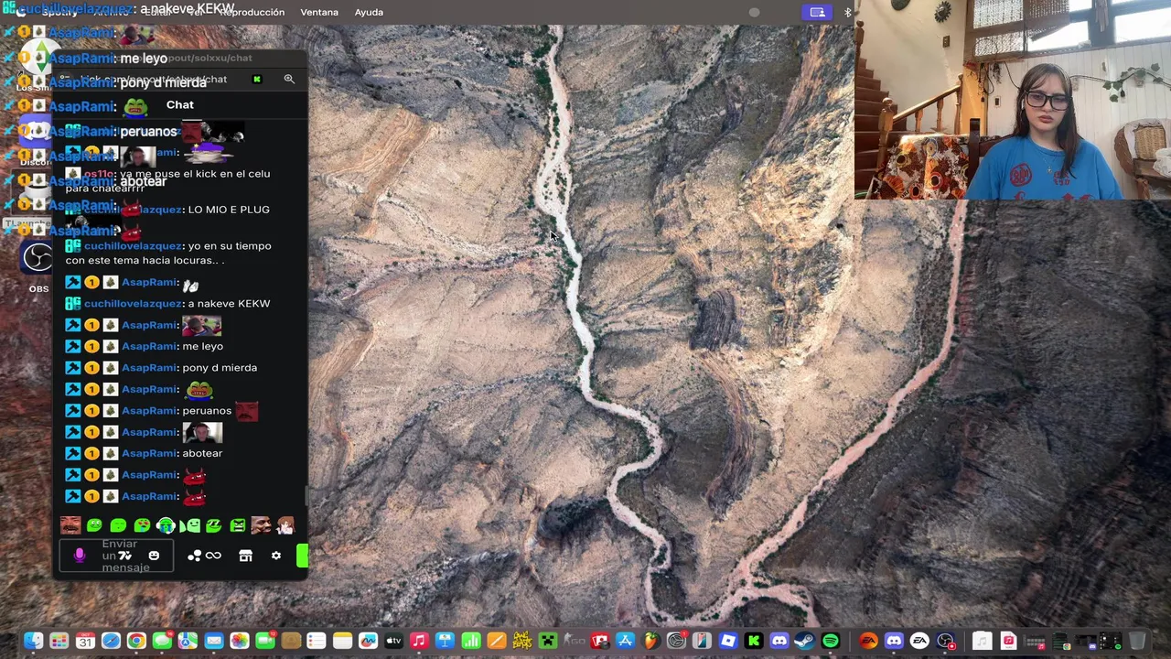
Task: Open cuchillovelazquez username on "LO MIO E PLUG" message
Action: tap(133, 210)
